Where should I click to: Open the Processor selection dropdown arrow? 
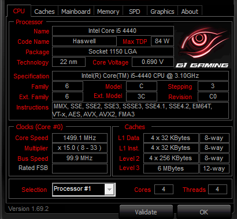(109, 190)
